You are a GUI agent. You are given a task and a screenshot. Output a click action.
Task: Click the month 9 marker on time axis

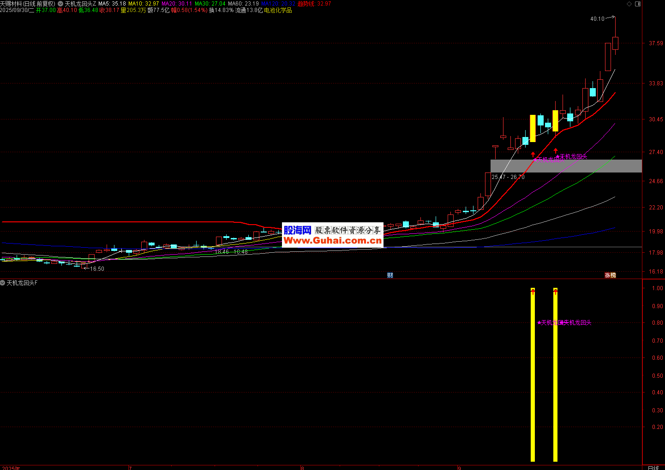[x=459, y=468]
